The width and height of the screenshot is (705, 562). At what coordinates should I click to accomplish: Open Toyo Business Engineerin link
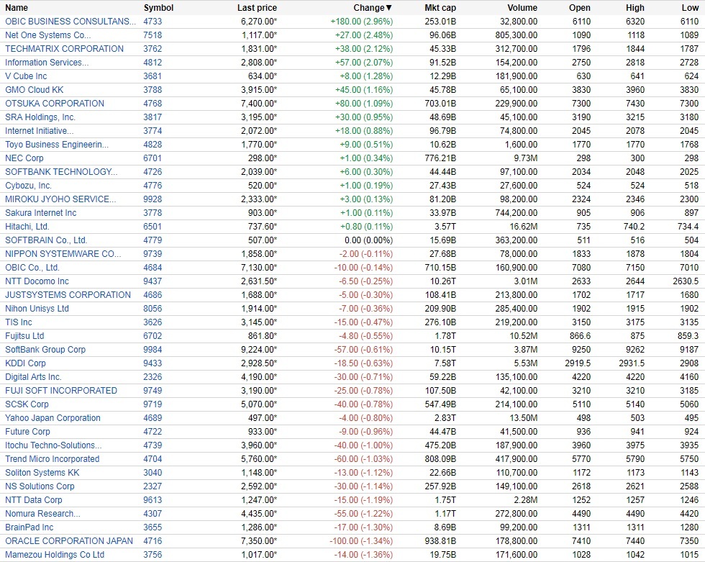pyautogui.click(x=57, y=145)
